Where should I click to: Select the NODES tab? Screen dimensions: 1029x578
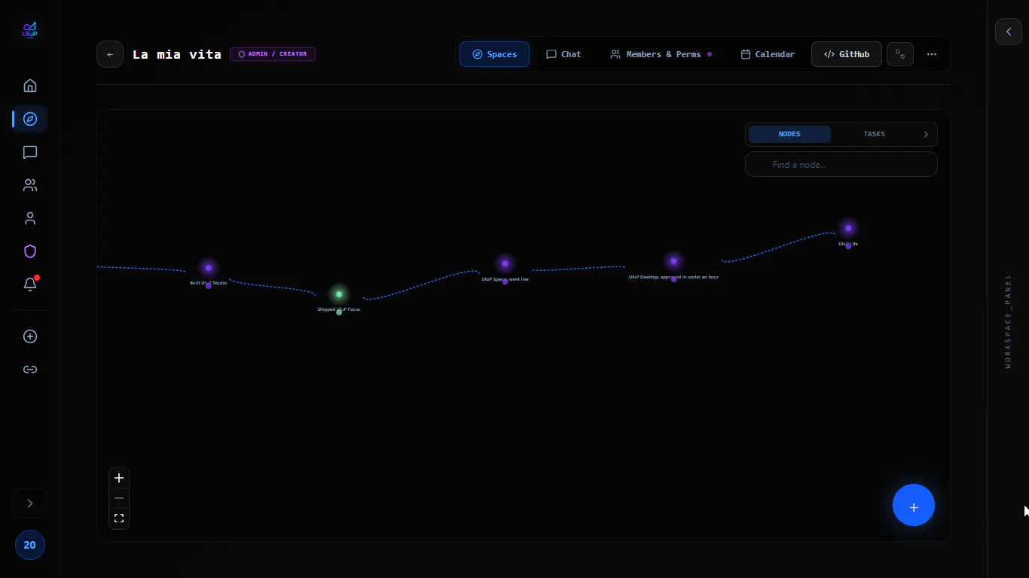789,134
